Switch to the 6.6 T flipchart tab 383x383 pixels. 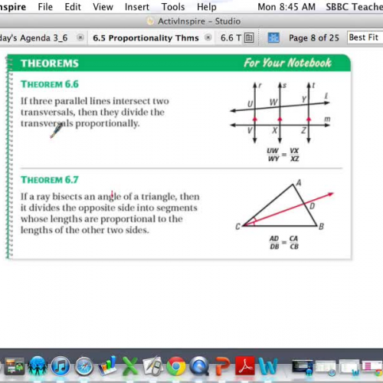coord(231,38)
